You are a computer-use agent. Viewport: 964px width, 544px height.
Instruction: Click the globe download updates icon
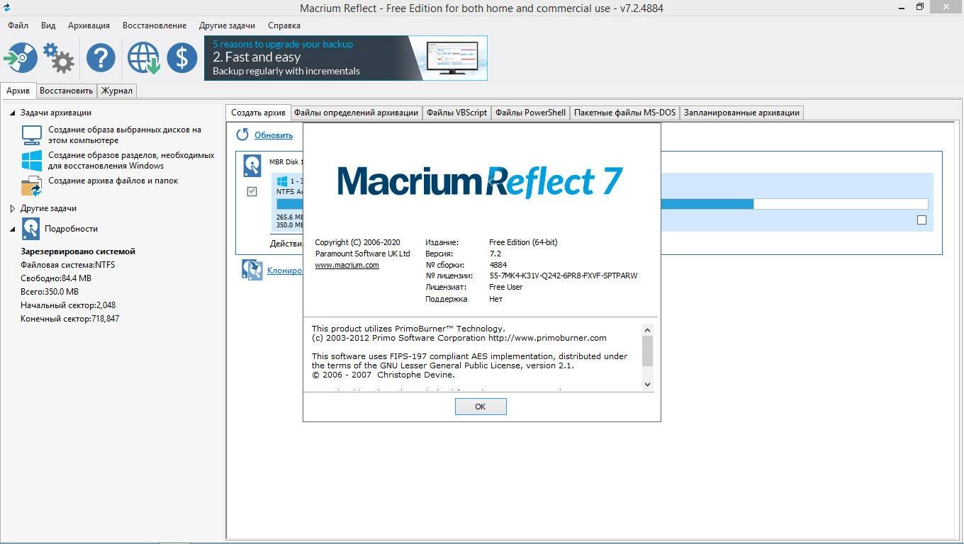[x=143, y=57]
